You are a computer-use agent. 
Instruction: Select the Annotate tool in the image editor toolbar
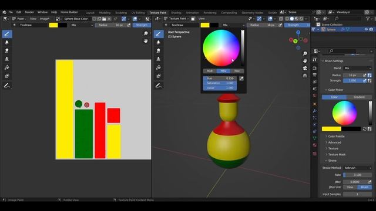(7, 86)
